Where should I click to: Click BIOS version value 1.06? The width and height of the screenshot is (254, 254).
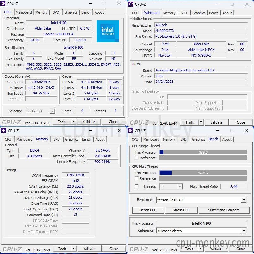tap(201, 76)
